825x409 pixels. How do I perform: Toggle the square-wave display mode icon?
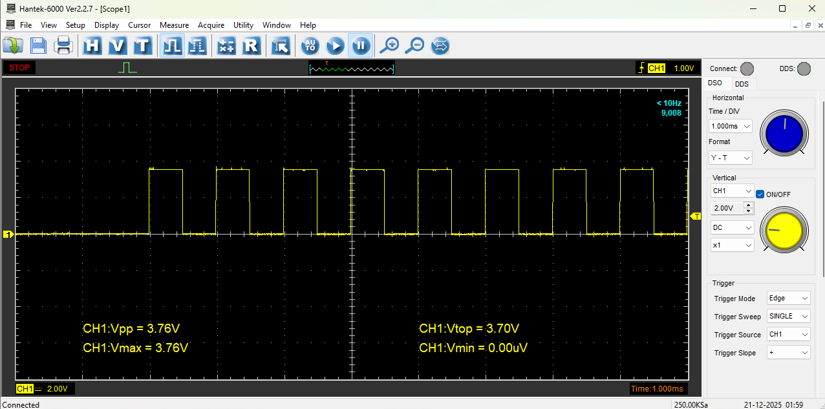click(x=172, y=46)
